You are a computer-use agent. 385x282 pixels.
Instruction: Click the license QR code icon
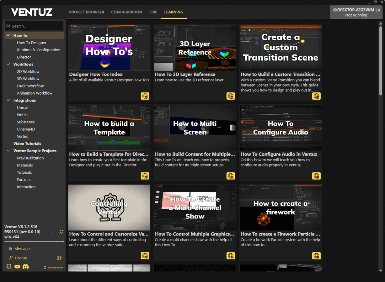tap(59, 258)
